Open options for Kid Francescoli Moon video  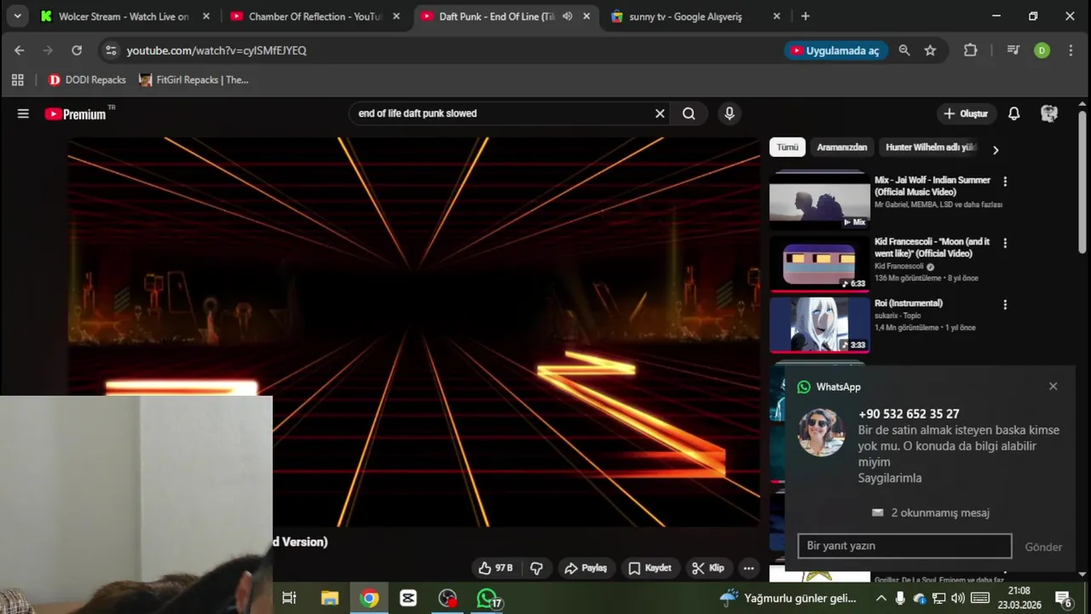point(1005,243)
